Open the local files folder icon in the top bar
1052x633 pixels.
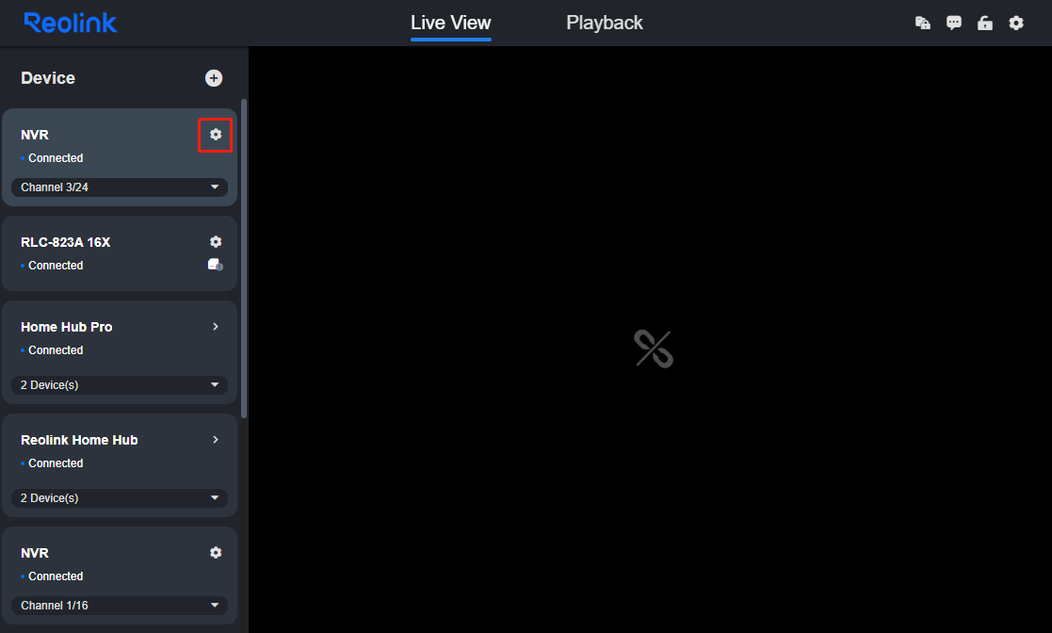923,23
